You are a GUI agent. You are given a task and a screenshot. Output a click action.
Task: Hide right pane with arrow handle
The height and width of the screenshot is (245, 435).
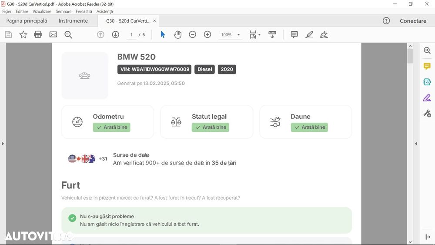point(416,144)
